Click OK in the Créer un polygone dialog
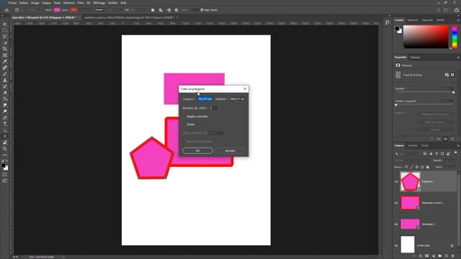 pyautogui.click(x=197, y=150)
